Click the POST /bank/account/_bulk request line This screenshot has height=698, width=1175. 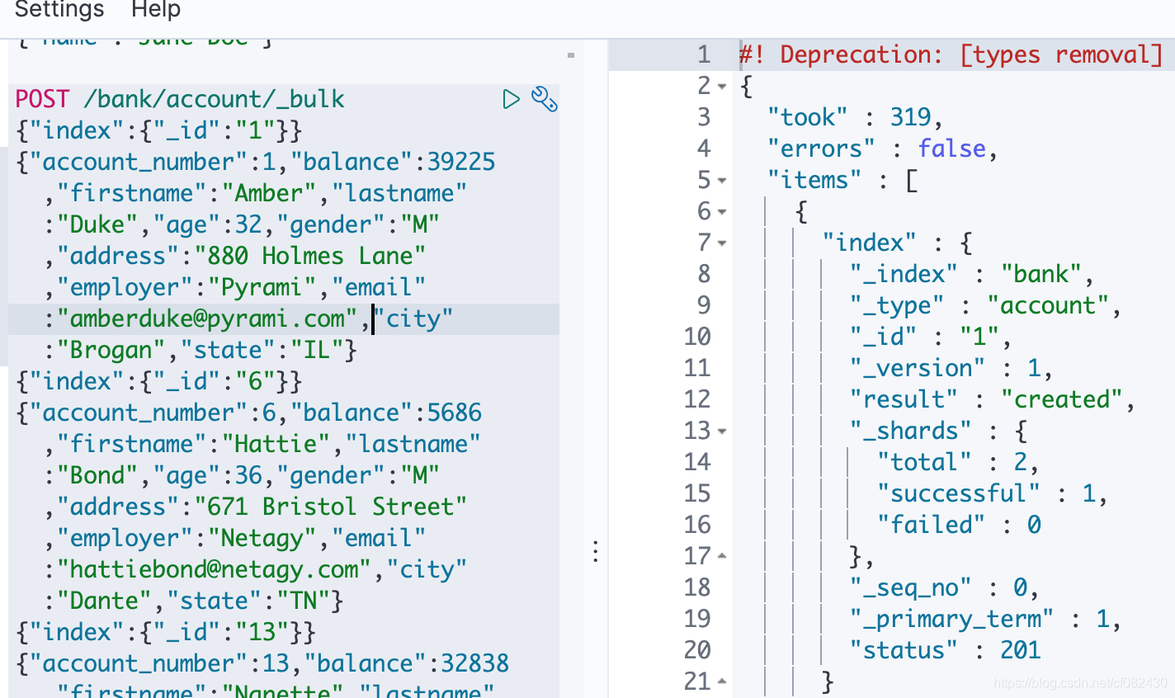pyautogui.click(x=180, y=99)
